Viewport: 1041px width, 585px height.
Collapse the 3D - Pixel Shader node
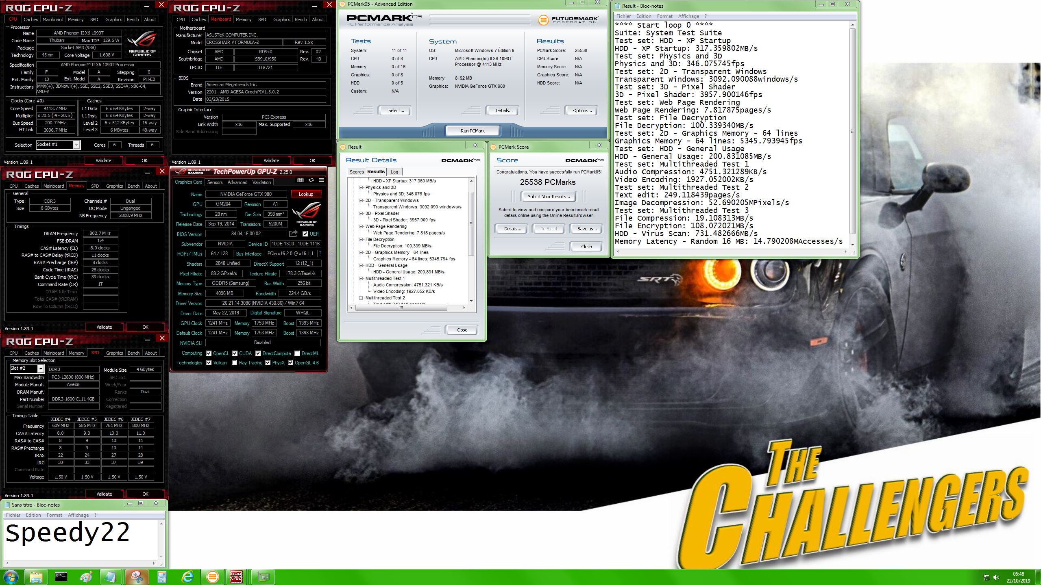[361, 214]
